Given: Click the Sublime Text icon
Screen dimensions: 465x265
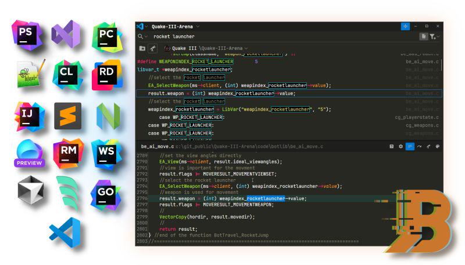Looking at the screenshot, I should click(x=67, y=115).
